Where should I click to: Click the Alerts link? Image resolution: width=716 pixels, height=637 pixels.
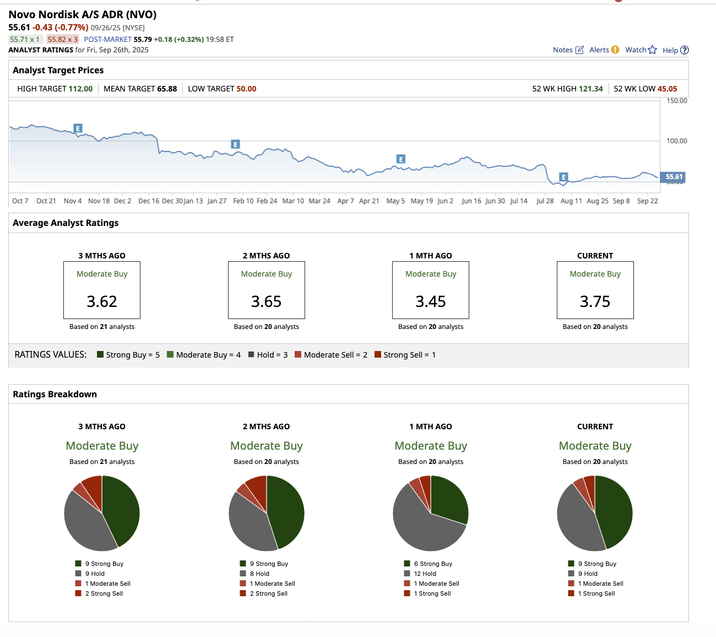[x=599, y=50]
